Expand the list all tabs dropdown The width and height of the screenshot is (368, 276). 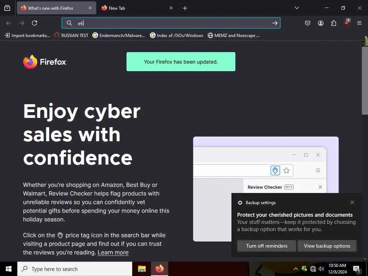pyautogui.click(x=296, y=8)
